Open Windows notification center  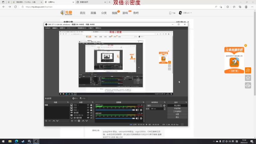click(x=252, y=141)
